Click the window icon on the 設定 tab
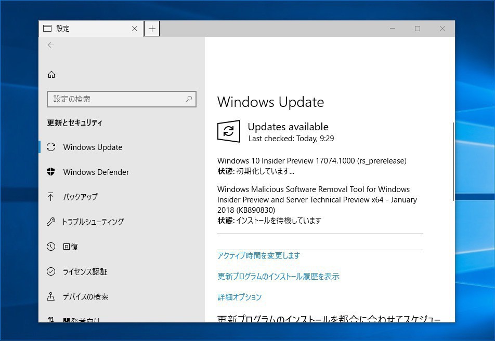Viewport: 495px width, 341px height. [x=47, y=29]
